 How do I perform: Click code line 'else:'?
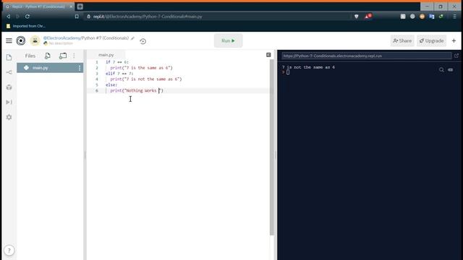click(111, 85)
